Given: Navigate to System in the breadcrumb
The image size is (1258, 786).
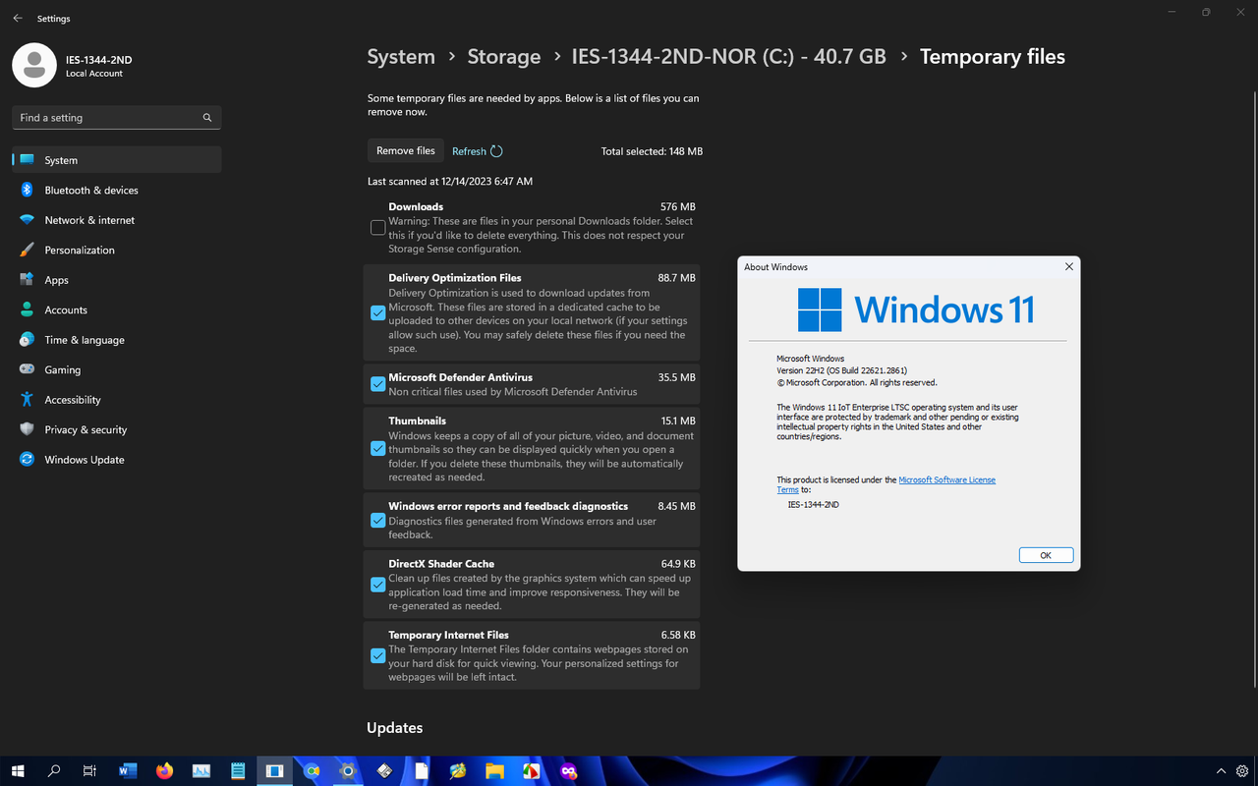Looking at the screenshot, I should 401,57.
